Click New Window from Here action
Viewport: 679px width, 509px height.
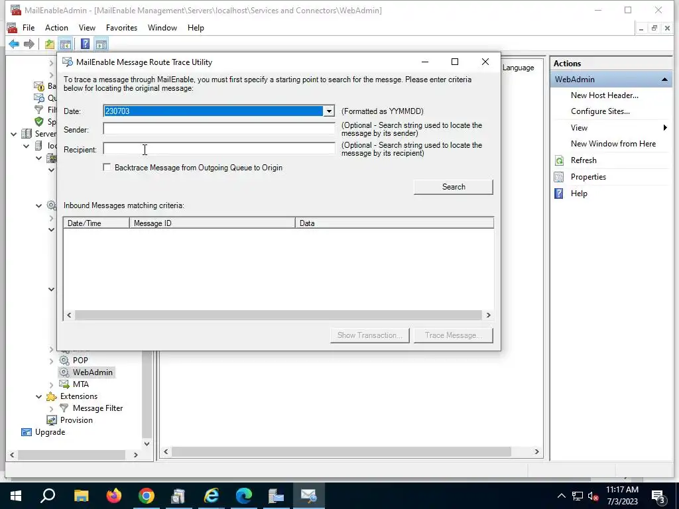pos(613,144)
